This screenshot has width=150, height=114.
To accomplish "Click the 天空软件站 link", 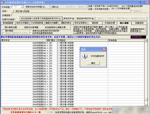I will pos(137,37).
